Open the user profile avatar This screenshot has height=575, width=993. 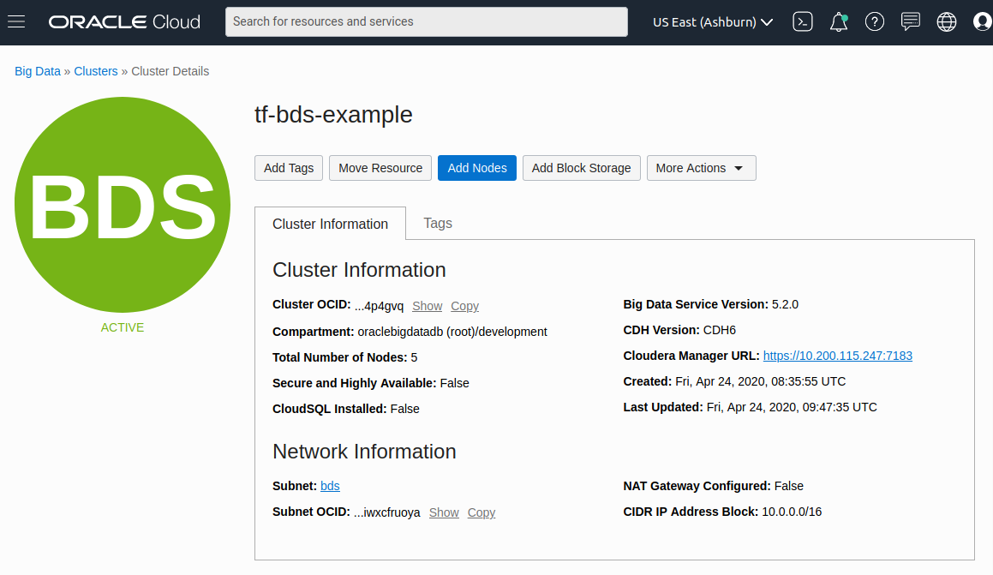click(x=981, y=21)
